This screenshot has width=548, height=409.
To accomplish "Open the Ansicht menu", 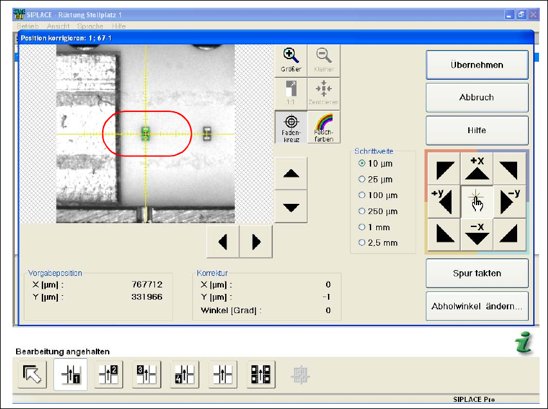I will point(58,26).
